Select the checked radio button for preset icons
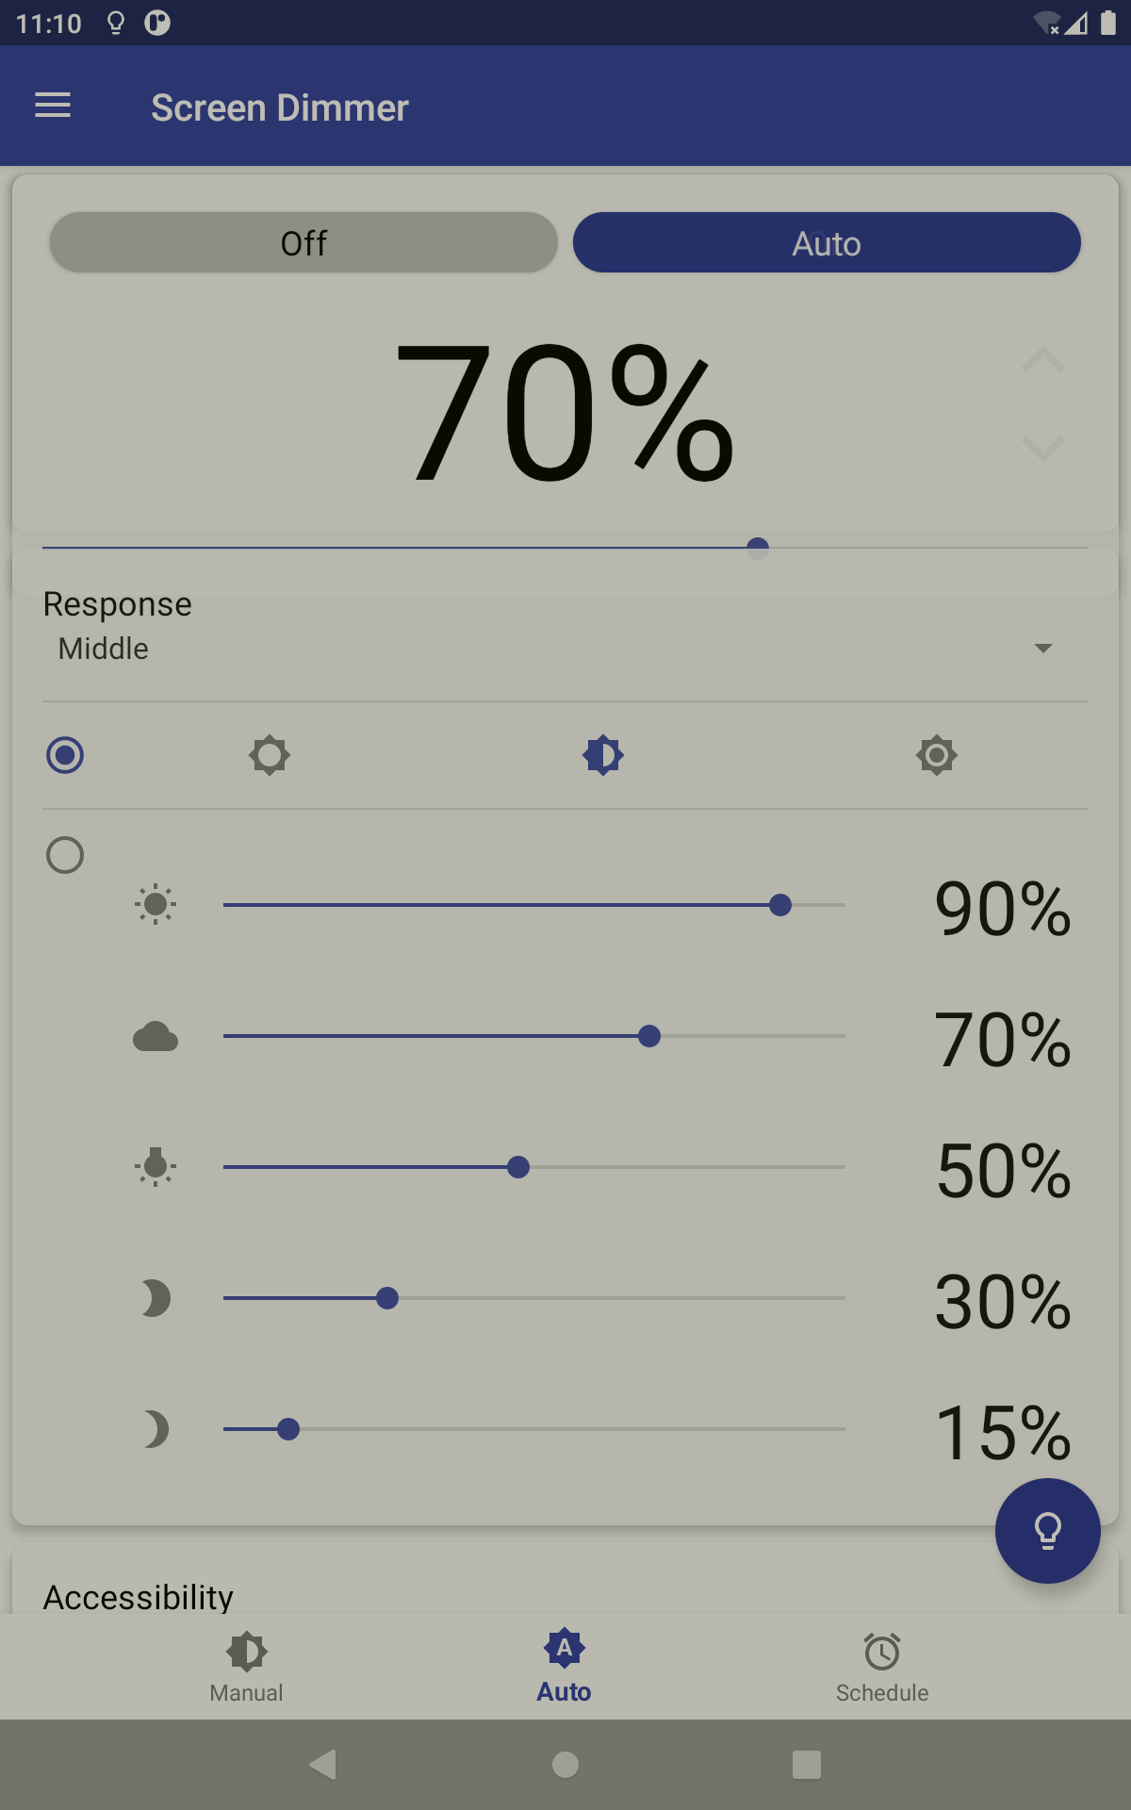 (65, 755)
